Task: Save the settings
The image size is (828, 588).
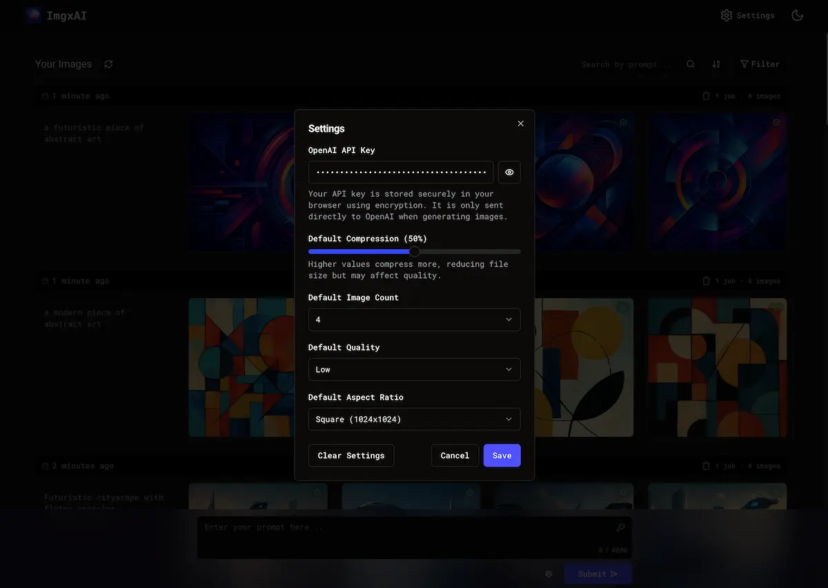Action: click(502, 455)
